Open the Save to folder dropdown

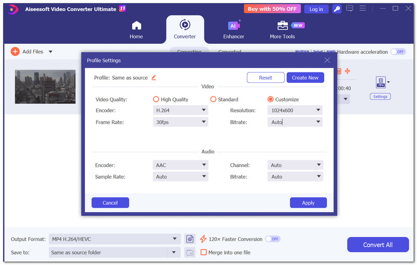(x=174, y=252)
